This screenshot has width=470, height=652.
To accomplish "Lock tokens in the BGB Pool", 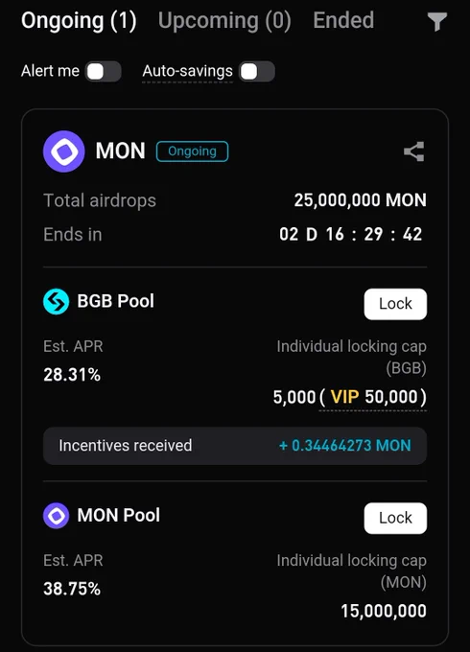I will [395, 304].
